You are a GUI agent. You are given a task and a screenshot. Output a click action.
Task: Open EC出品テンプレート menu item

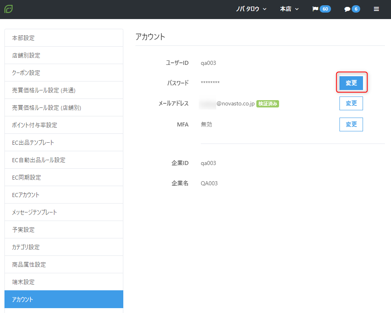64,143
